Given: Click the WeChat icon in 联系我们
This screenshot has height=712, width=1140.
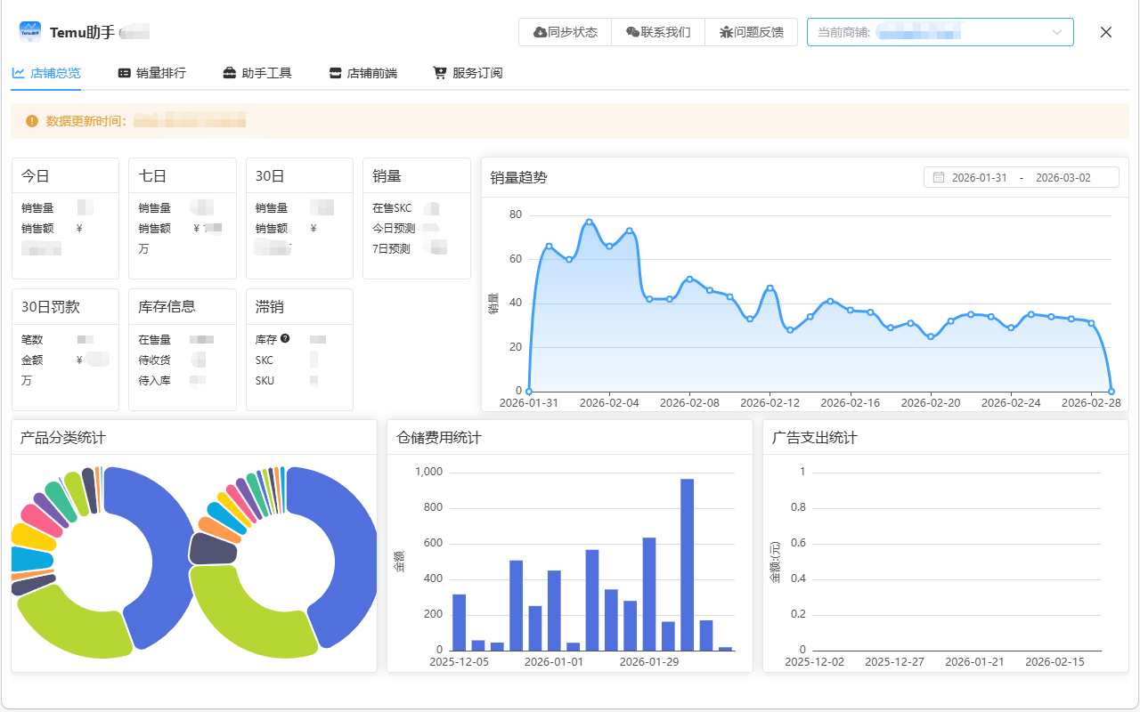Looking at the screenshot, I should pyautogui.click(x=632, y=32).
